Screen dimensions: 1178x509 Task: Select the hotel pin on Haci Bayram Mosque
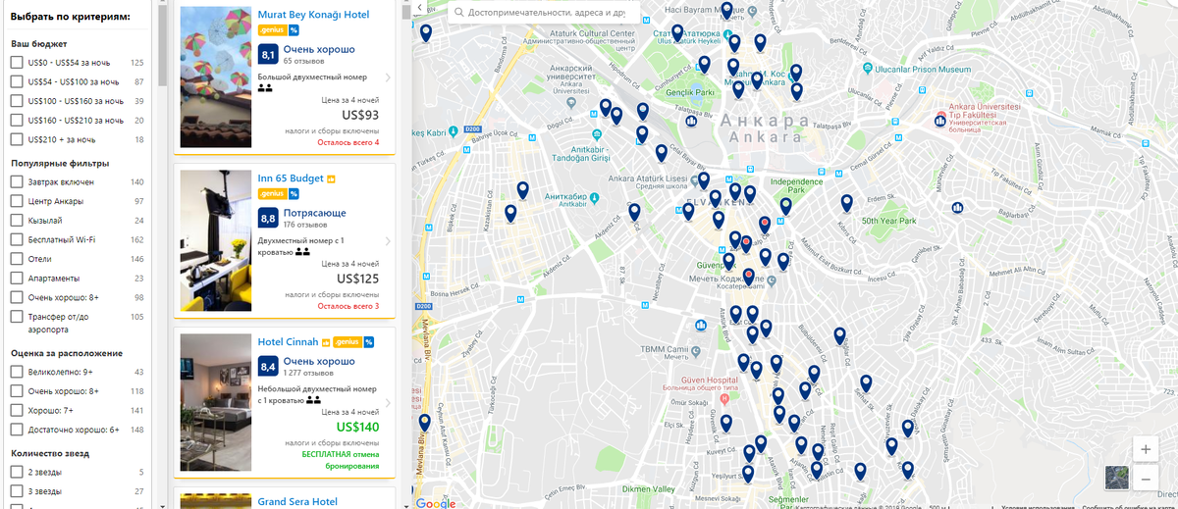(x=726, y=11)
